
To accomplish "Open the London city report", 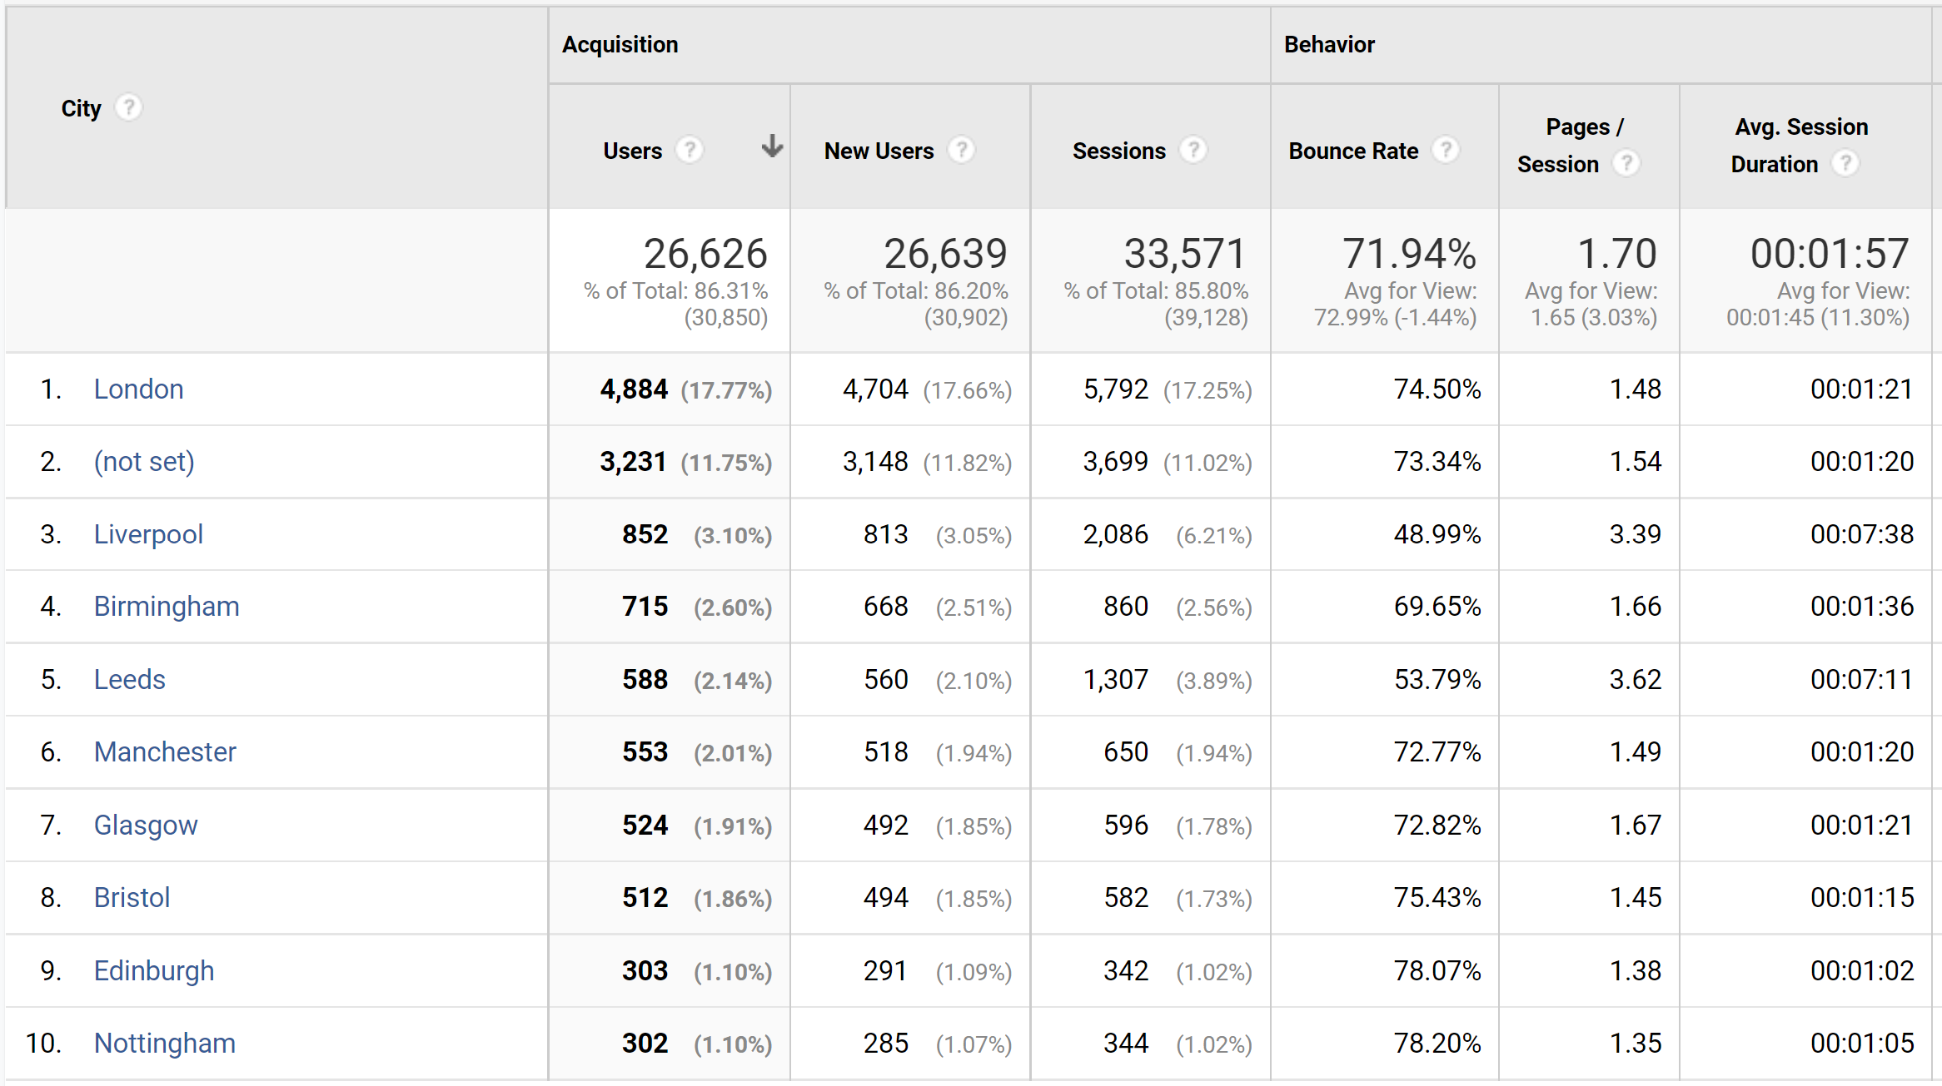I will coord(138,389).
